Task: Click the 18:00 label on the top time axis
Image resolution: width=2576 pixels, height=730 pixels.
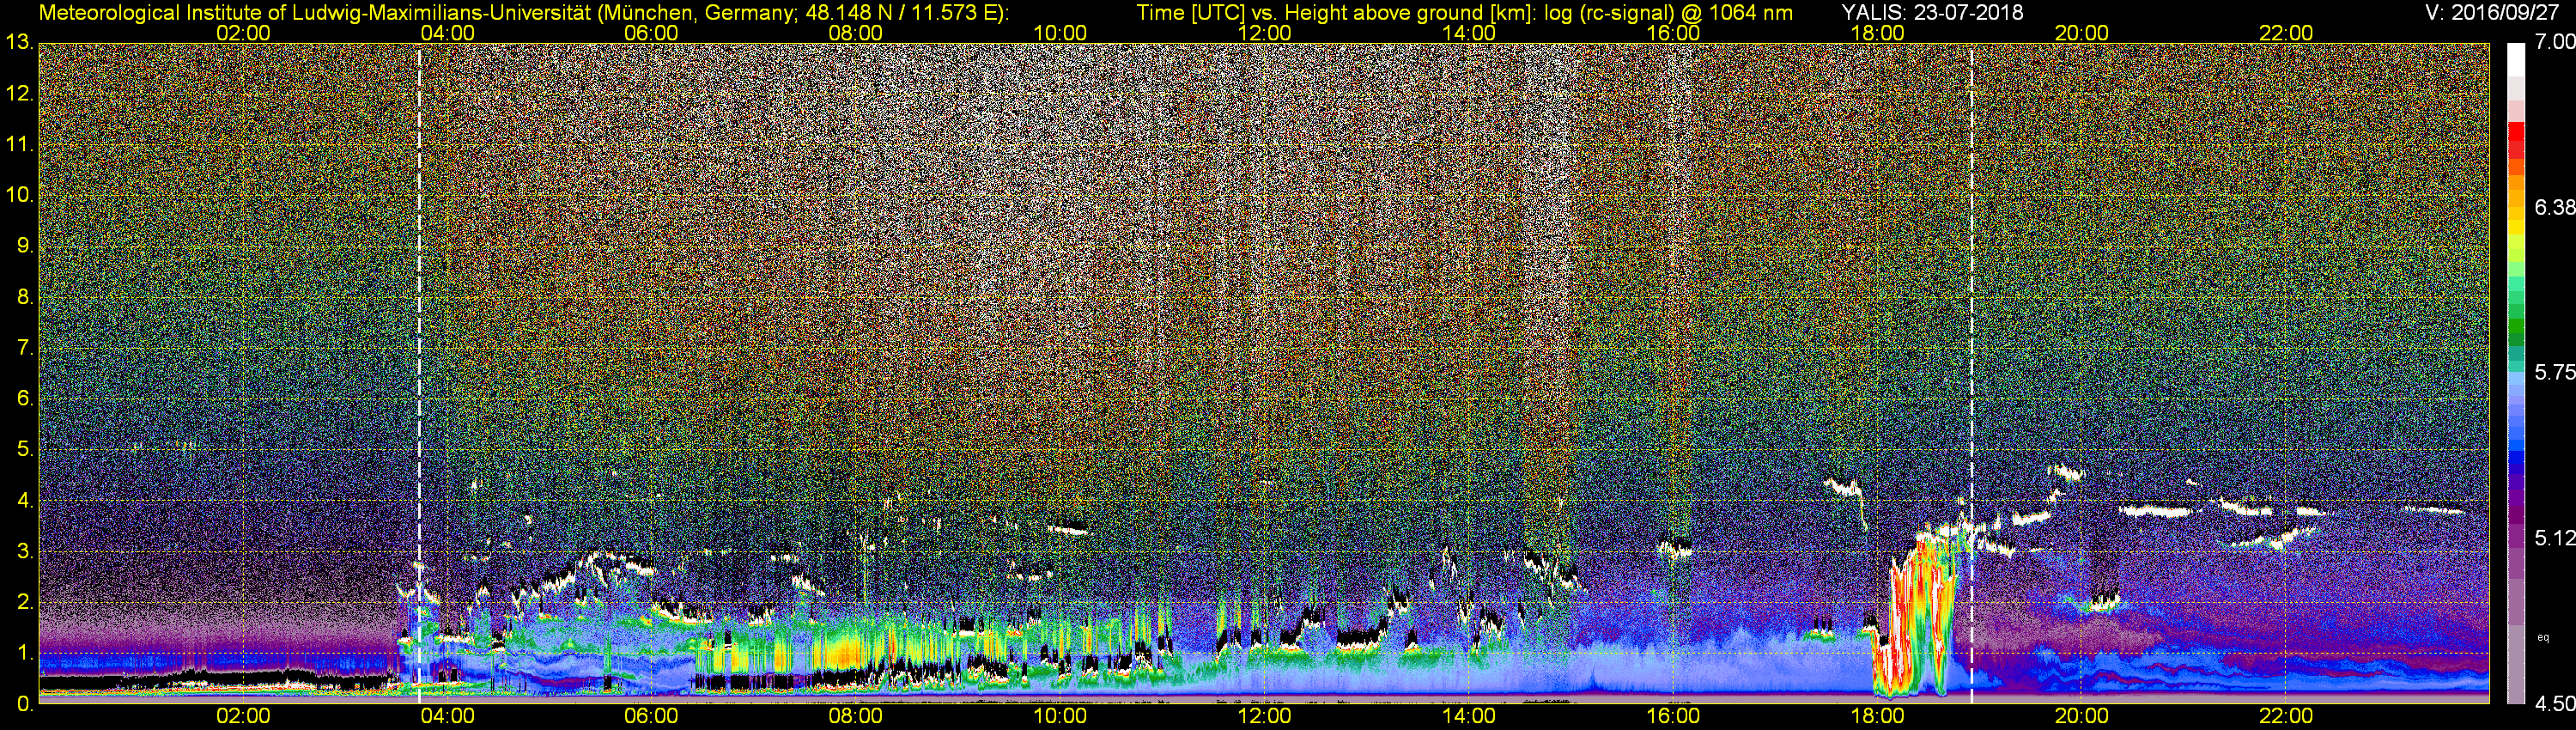Action: coord(1877,33)
